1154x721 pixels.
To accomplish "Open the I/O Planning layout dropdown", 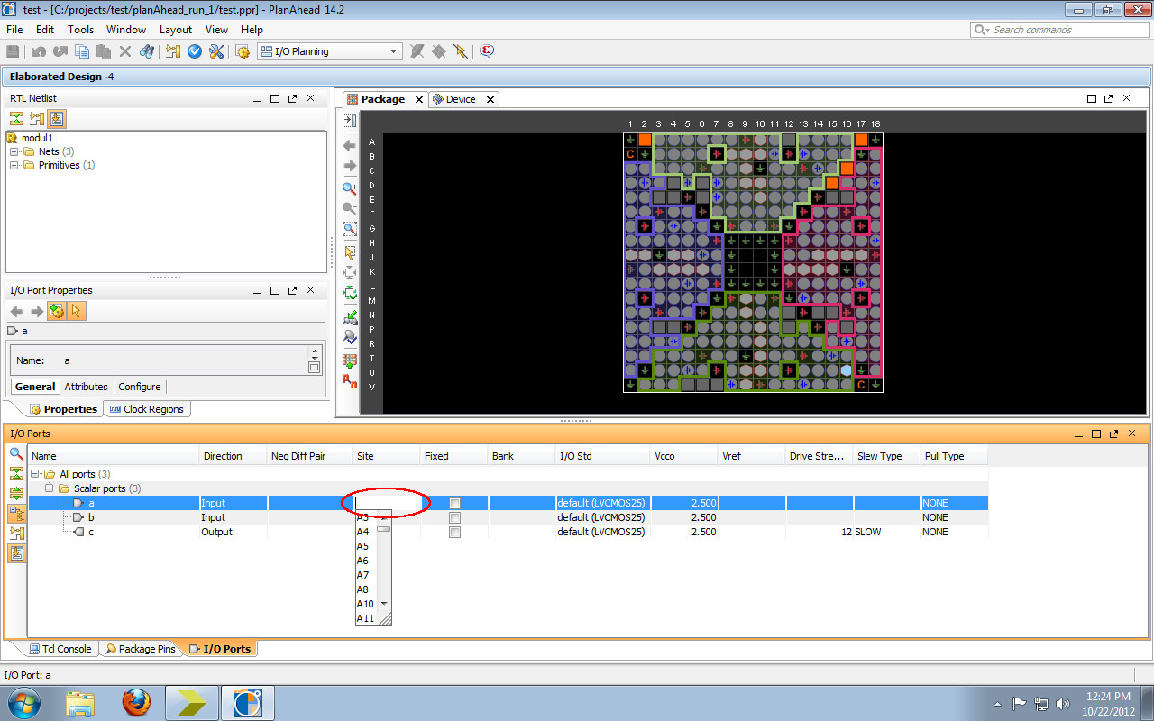I will [x=394, y=51].
